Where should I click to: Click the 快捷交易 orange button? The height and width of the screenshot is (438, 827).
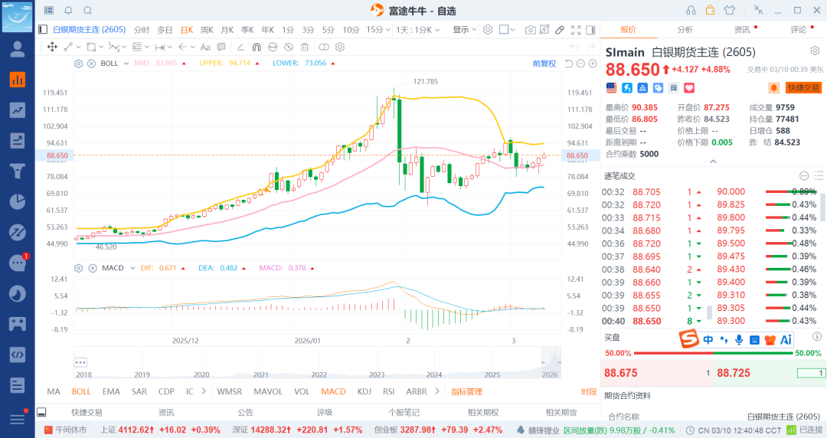click(802, 88)
